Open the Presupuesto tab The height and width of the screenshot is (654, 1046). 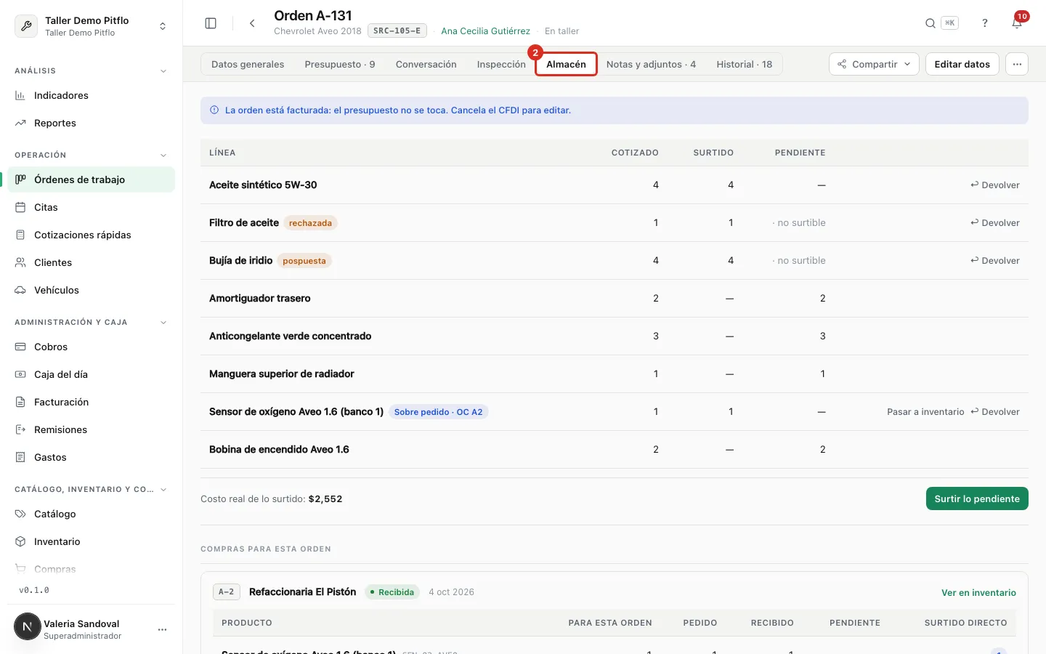[x=340, y=64]
